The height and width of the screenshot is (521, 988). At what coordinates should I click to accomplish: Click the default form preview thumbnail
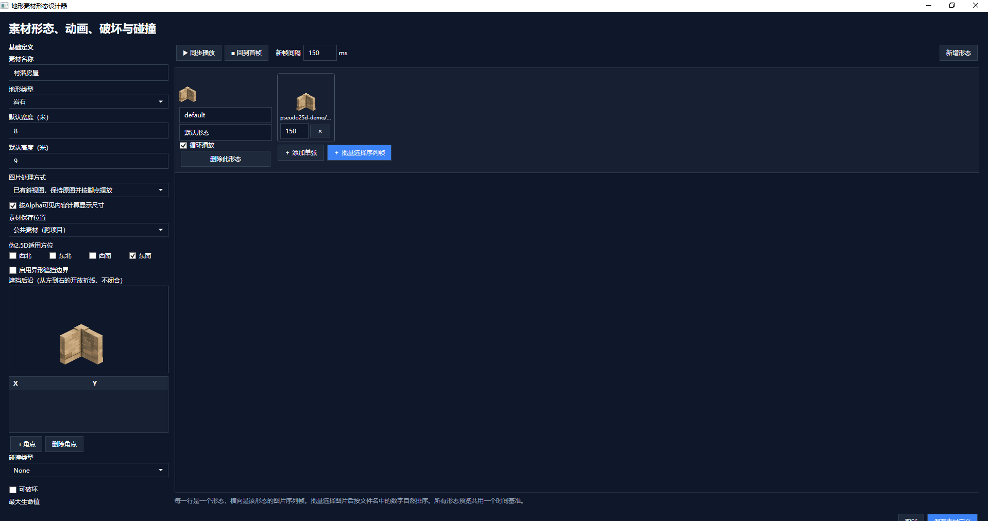(188, 94)
